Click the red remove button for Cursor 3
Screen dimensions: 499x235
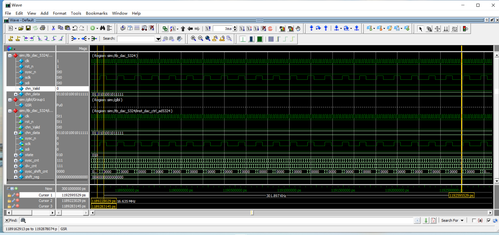click(17, 206)
